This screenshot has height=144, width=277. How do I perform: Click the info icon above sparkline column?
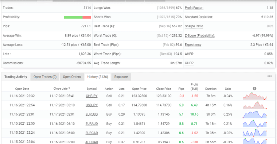click(254, 89)
